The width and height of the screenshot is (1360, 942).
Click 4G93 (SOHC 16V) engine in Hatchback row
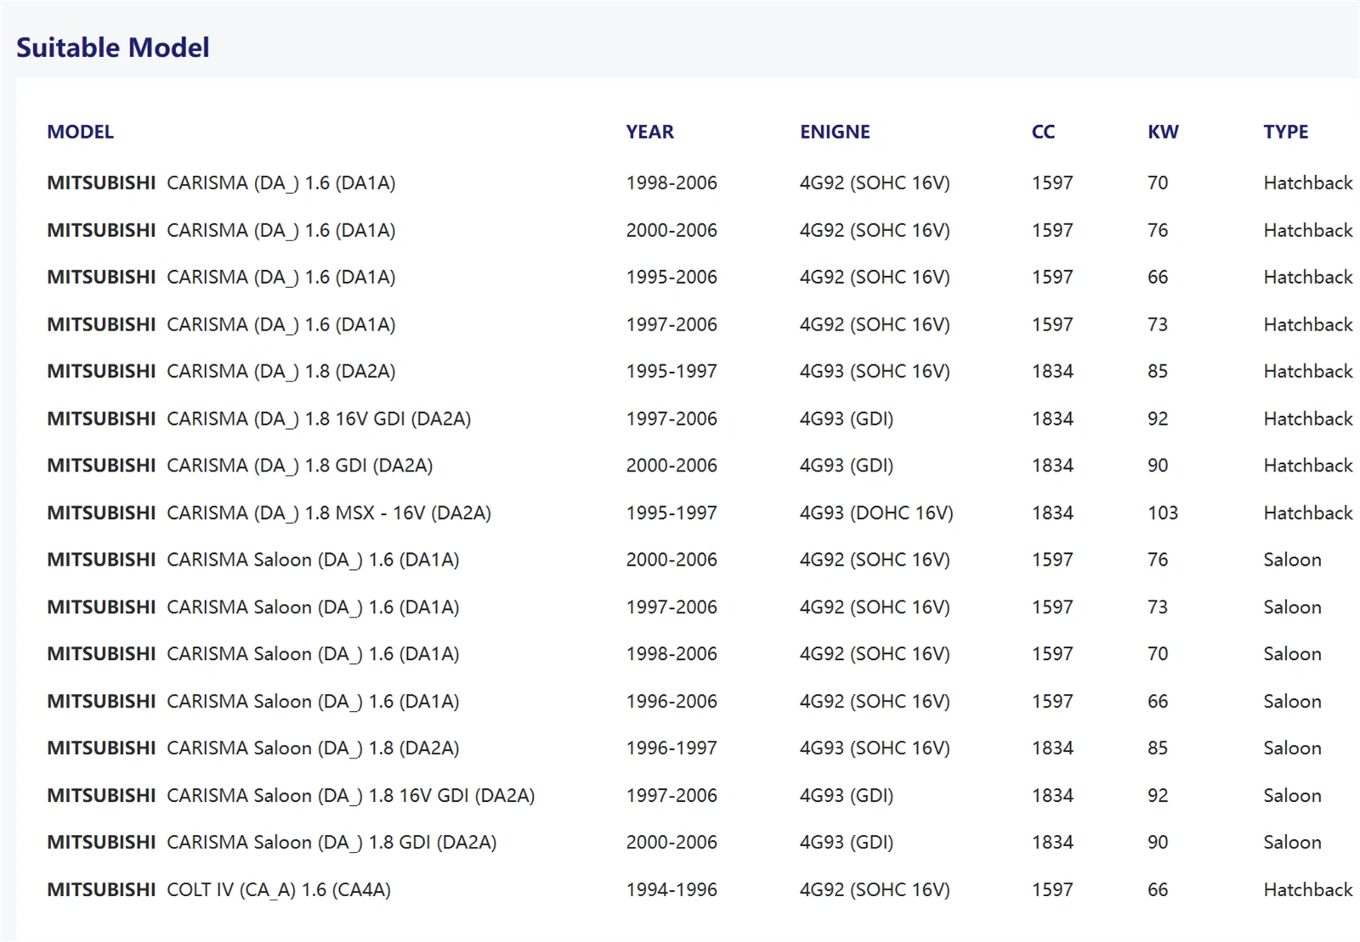(875, 371)
